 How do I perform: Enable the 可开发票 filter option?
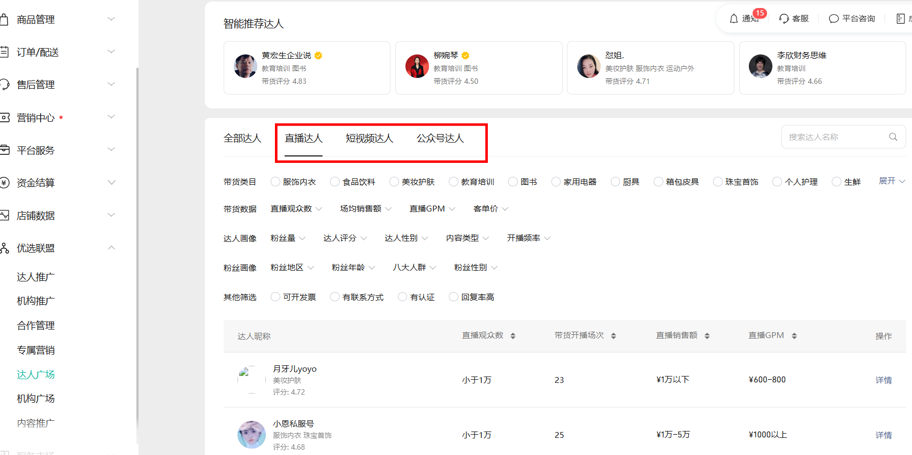point(275,297)
